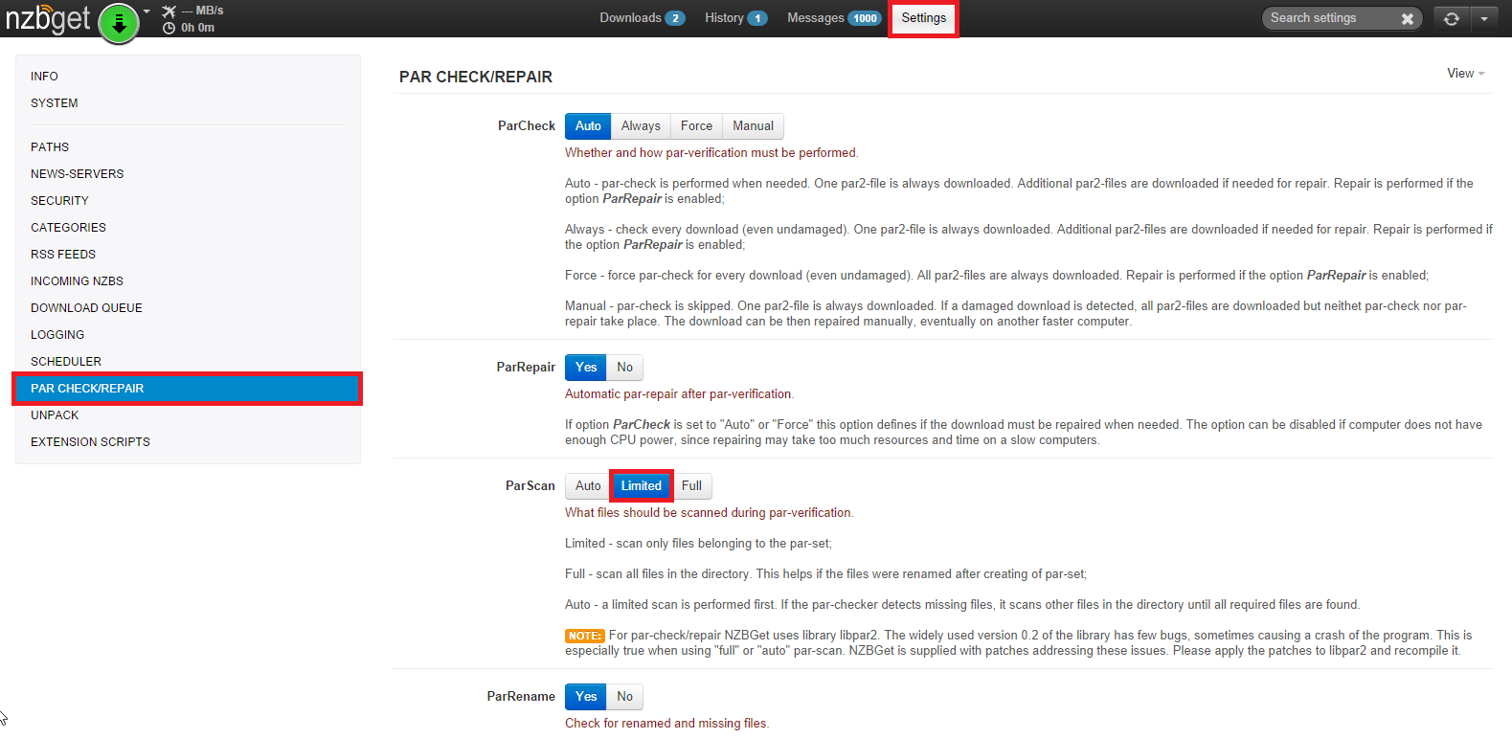Image resolution: width=1512 pixels, height=739 pixels.
Task: Set ParCheck to Force
Action: [696, 126]
